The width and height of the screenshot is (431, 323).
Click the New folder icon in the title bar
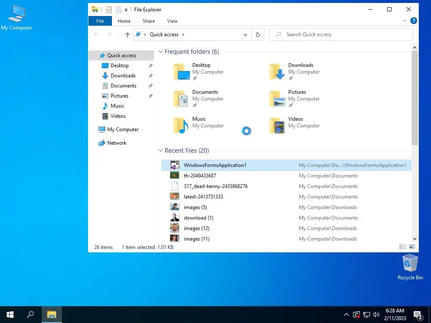click(x=118, y=10)
